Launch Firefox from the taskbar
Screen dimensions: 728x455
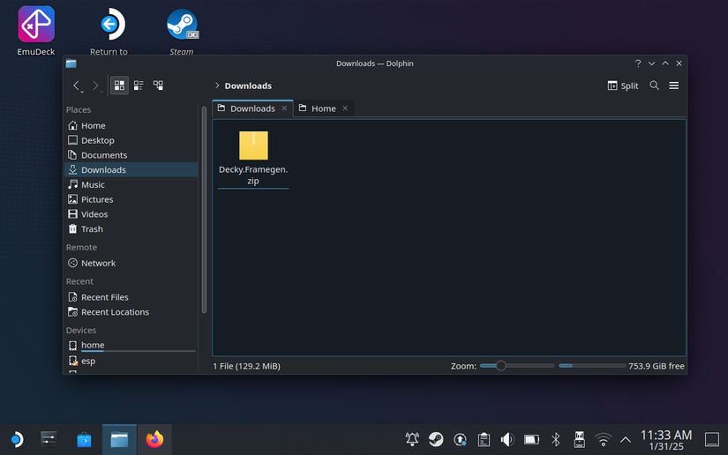point(154,439)
